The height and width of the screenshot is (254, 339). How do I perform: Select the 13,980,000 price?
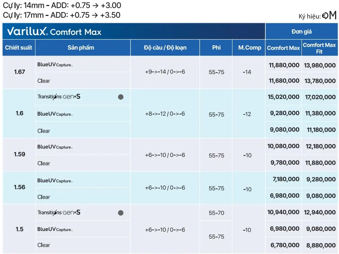[x=320, y=65]
